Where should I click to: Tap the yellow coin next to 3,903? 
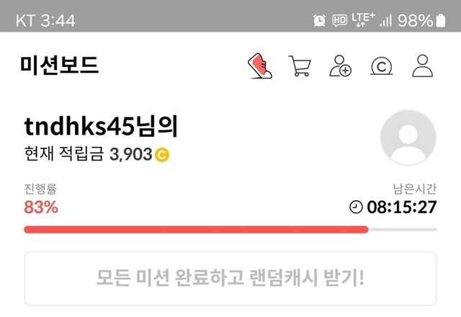(x=162, y=155)
